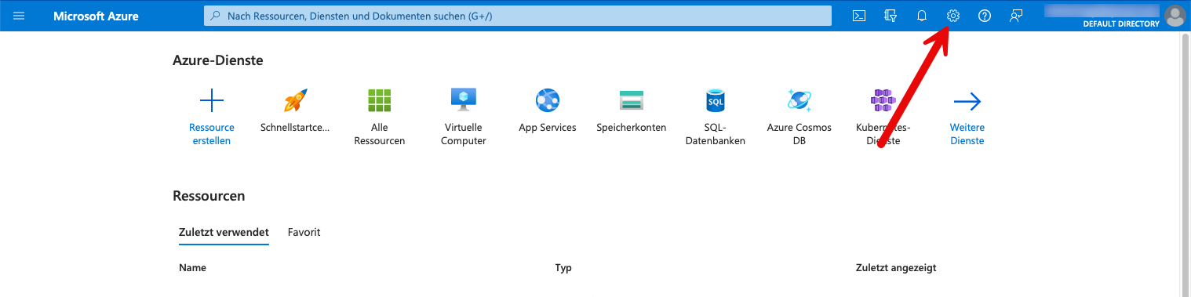Open the directory and subscription filter
1191x297 pixels.
pyautogui.click(x=891, y=16)
